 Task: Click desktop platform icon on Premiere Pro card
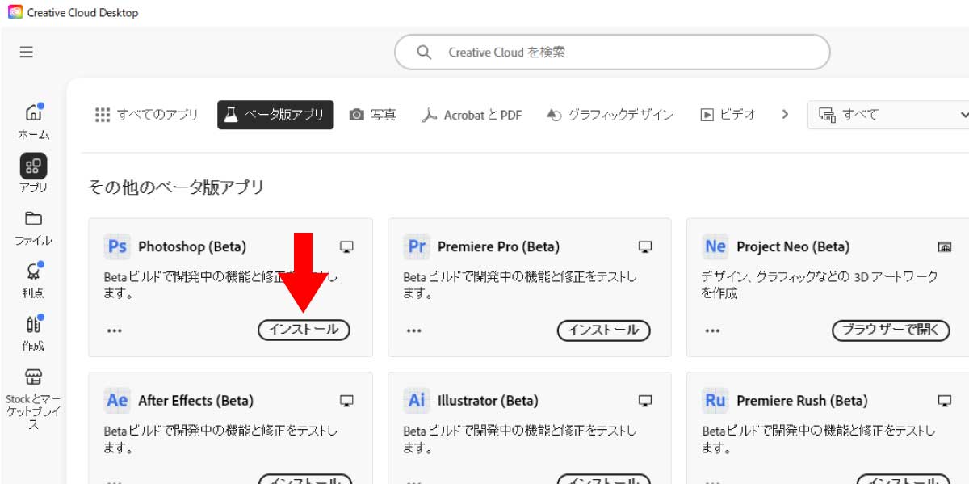point(645,246)
